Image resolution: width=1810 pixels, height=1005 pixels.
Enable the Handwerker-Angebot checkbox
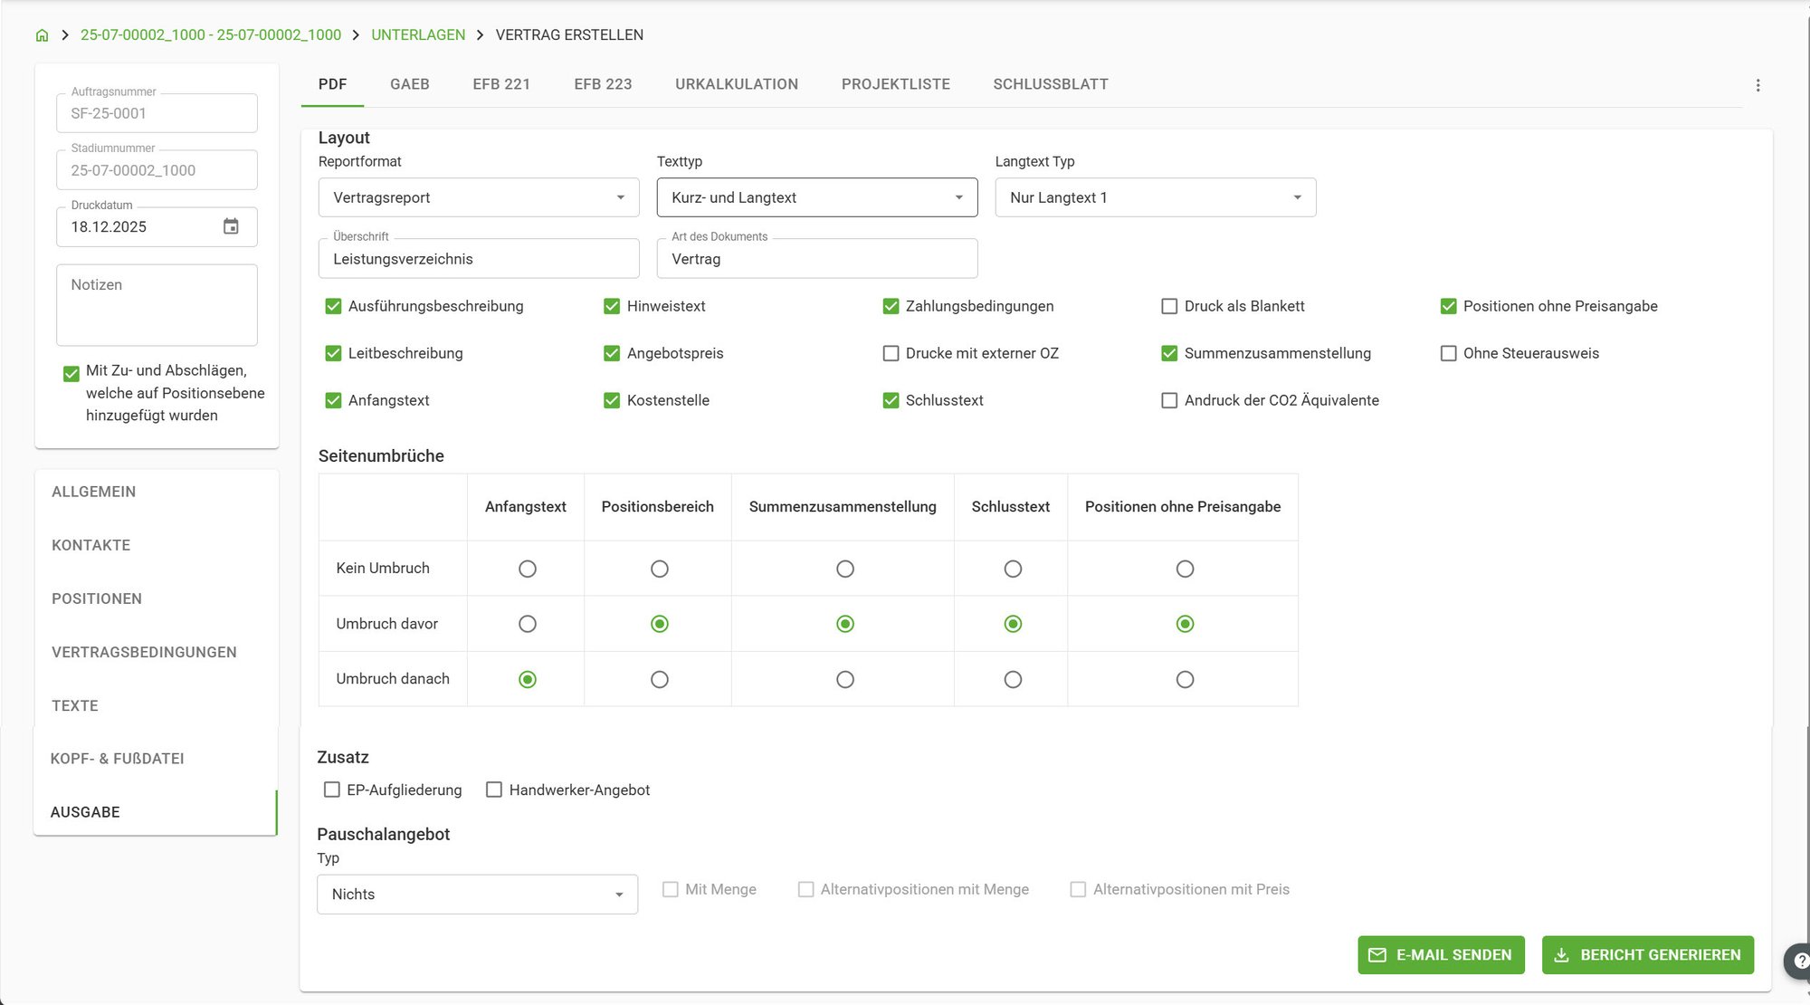pyautogui.click(x=494, y=790)
